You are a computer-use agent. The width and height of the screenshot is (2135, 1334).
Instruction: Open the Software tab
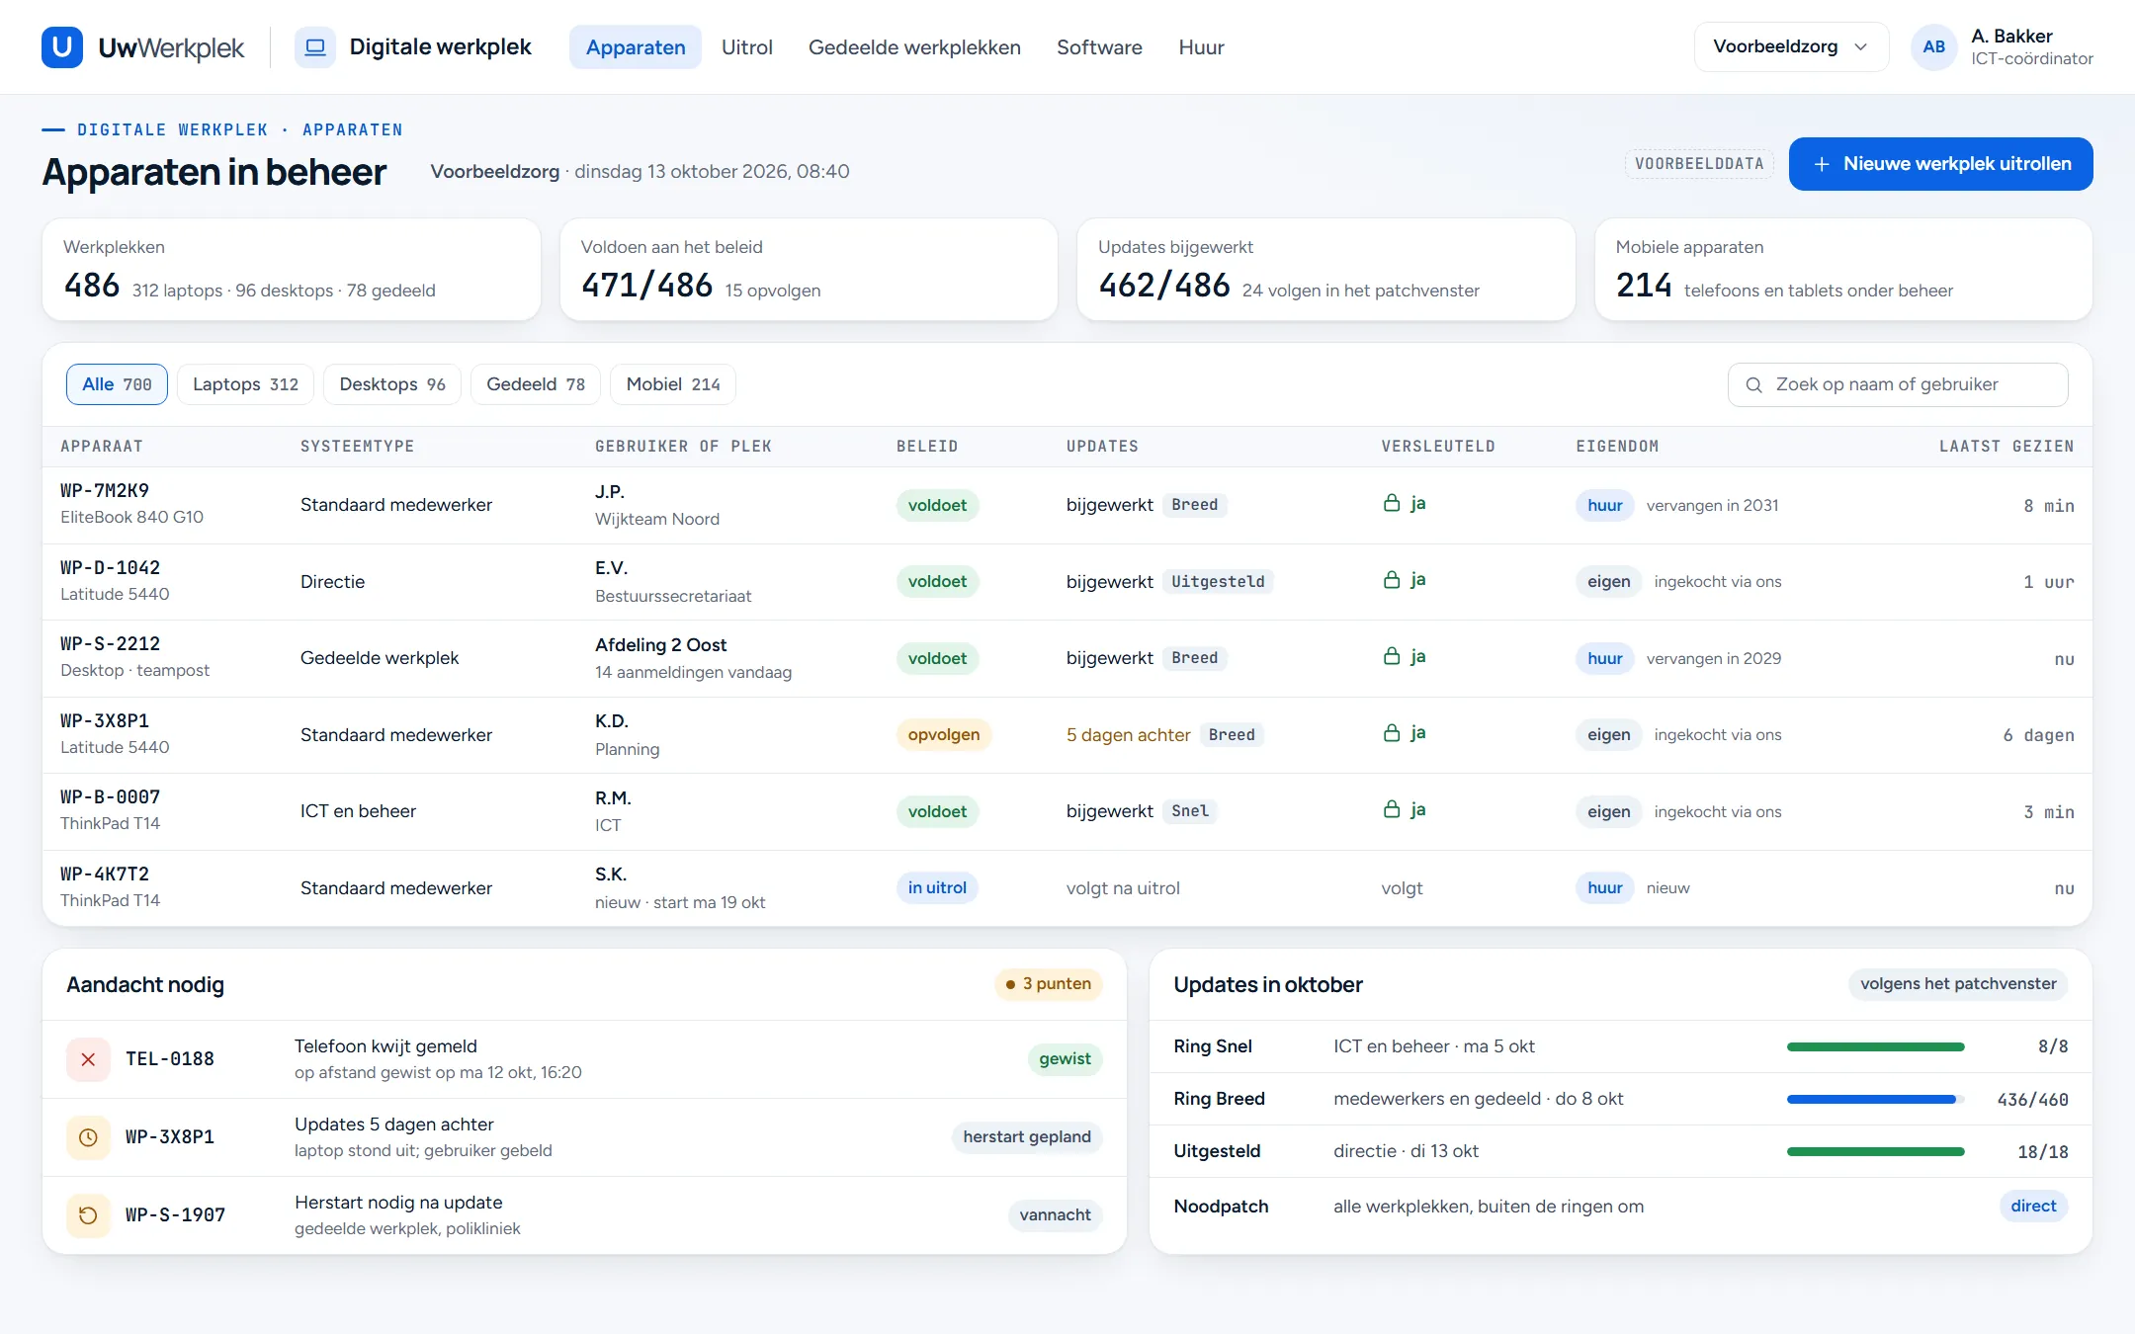click(x=1099, y=47)
